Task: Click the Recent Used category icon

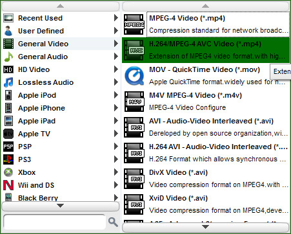Action: tap(8, 18)
